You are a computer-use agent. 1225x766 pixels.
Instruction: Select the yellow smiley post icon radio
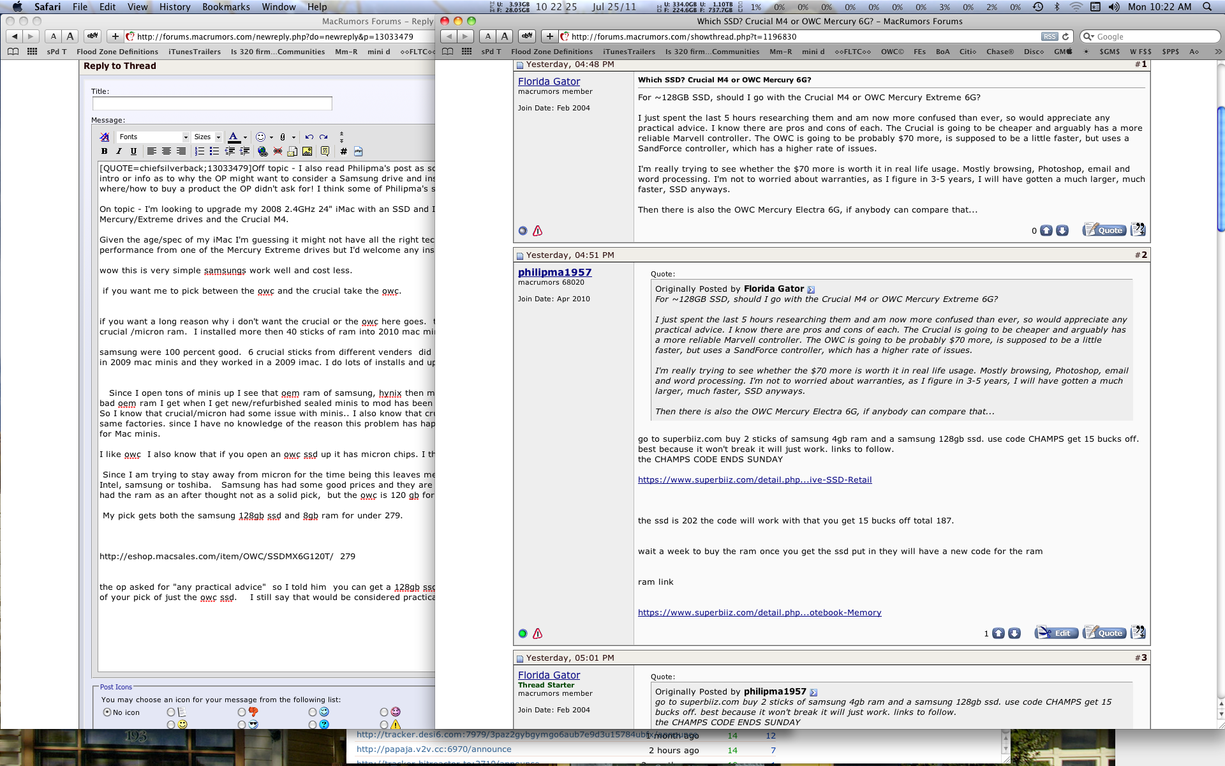171,725
